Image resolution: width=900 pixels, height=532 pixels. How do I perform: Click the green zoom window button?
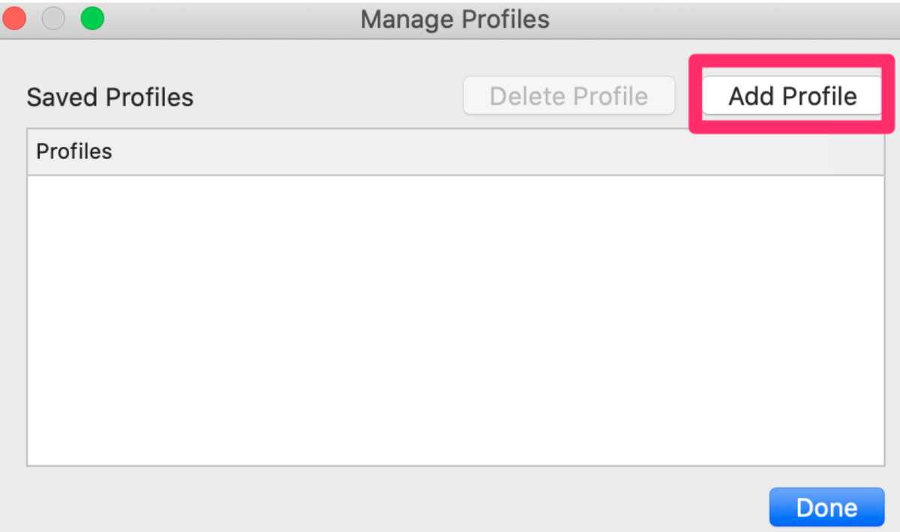coord(92,18)
